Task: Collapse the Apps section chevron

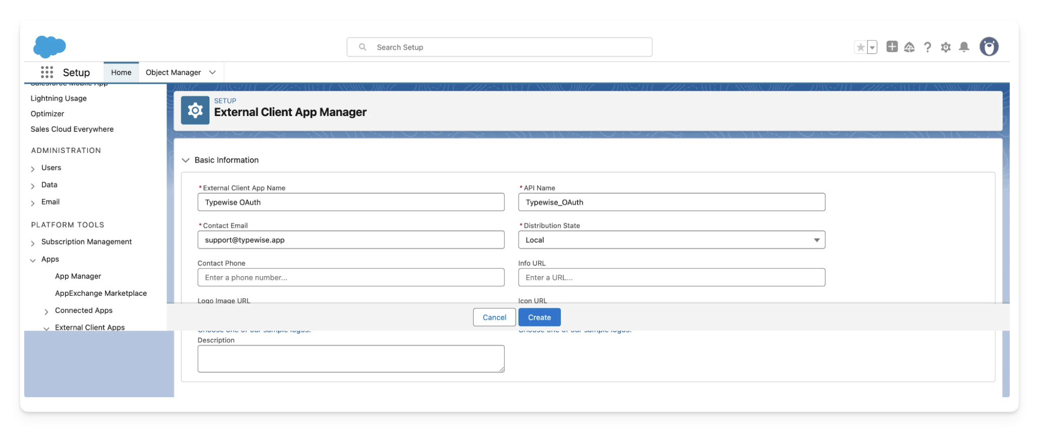Action: 33,260
